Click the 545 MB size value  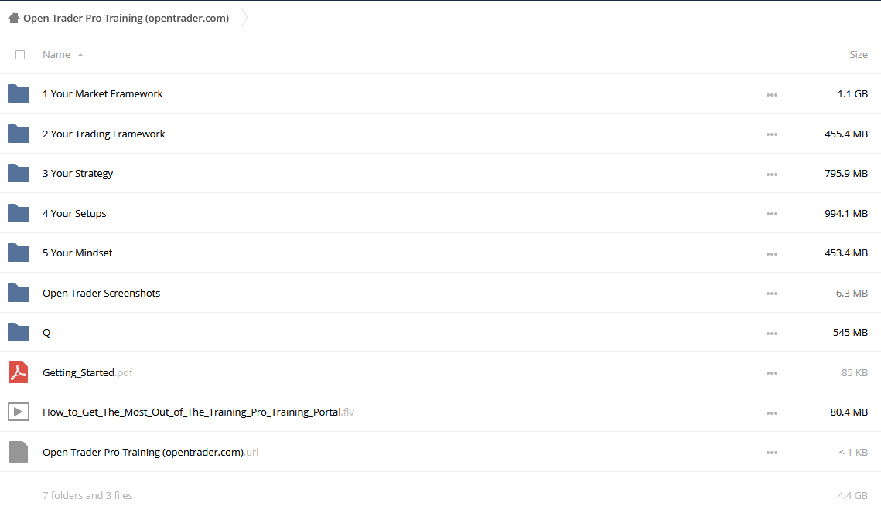point(850,332)
